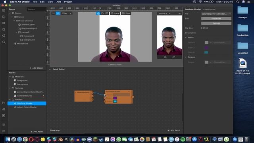This screenshot has width=254, height=143.
Task: Click the pause icon in left toolbar
Action: pyautogui.click(x=4, y=23)
